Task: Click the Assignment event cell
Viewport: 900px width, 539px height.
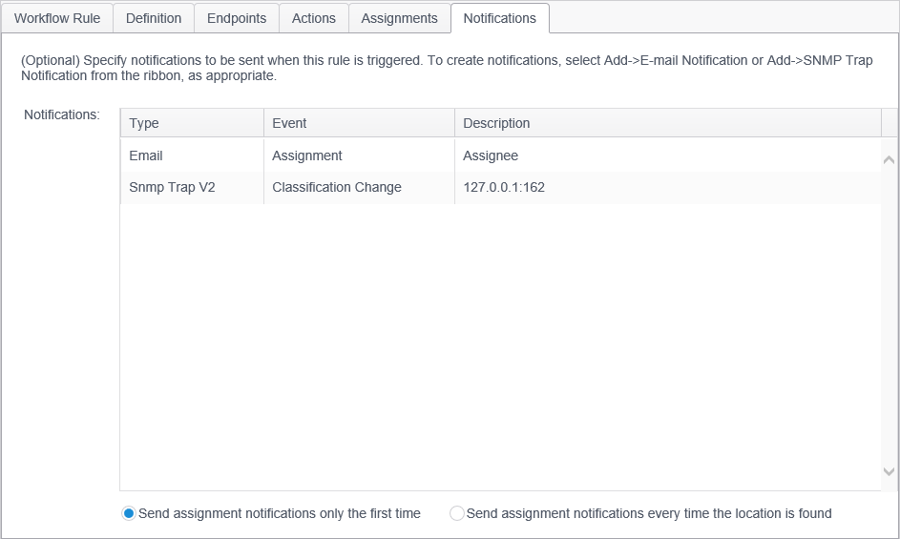Action: click(x=307, y=155)
